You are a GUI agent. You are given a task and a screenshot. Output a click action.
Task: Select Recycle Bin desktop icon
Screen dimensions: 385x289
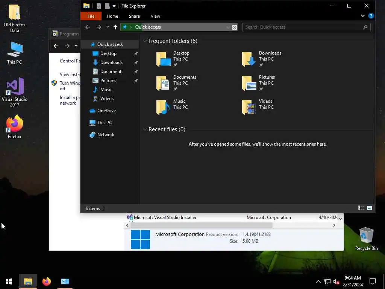366,239
